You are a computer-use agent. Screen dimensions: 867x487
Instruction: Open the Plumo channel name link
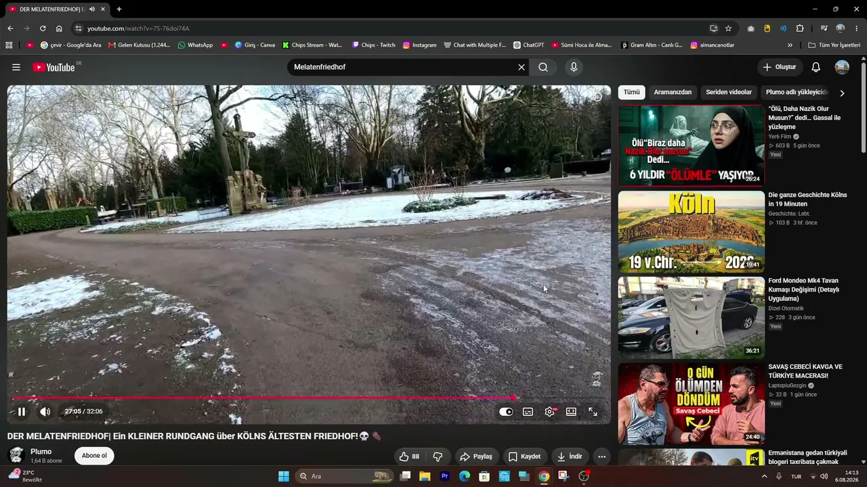click(41, 451)
